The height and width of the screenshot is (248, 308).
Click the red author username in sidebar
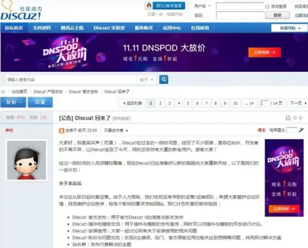tap(9, 130)
